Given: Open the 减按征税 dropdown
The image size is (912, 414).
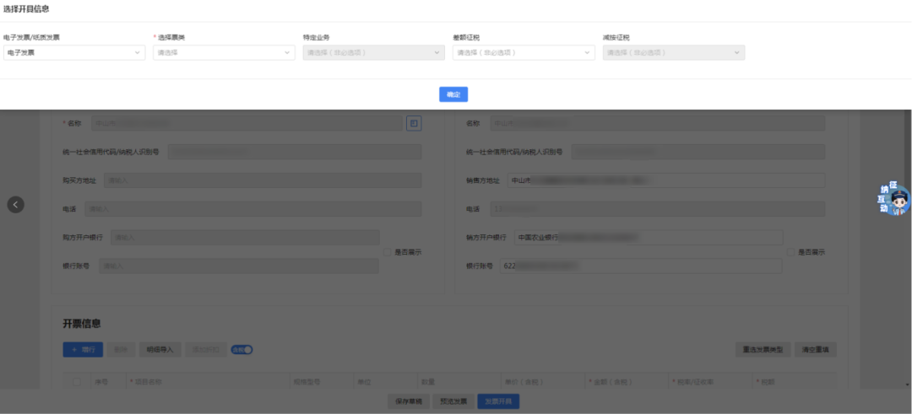Looking at the screenshot, I should pos(673,52).
